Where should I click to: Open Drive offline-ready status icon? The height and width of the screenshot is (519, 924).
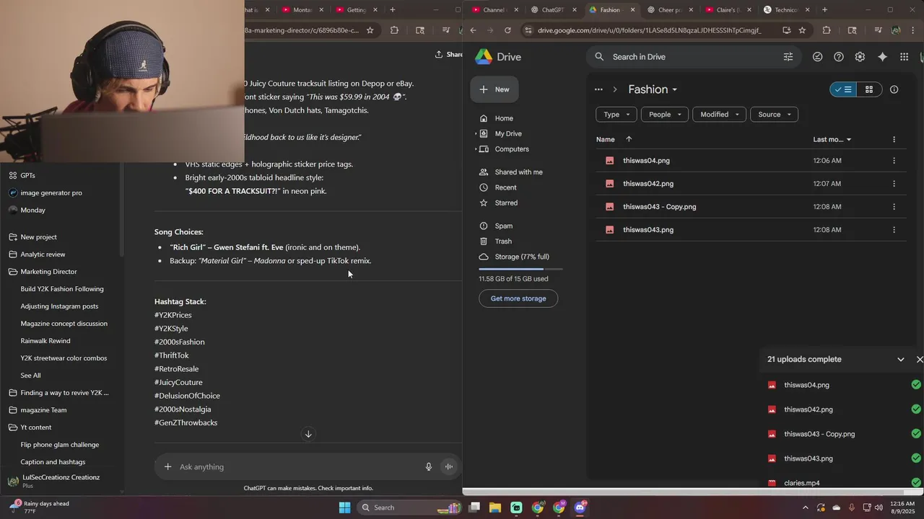[818, 57]
